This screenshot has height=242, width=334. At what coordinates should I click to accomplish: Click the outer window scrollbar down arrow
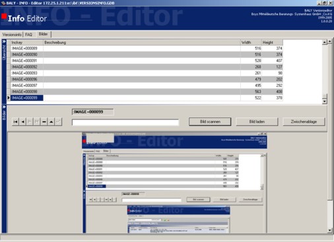(330, 230)
